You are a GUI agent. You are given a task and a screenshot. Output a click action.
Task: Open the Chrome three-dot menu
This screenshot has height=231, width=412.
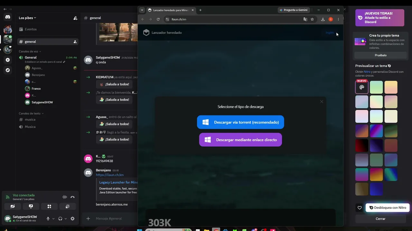[338, 19]
